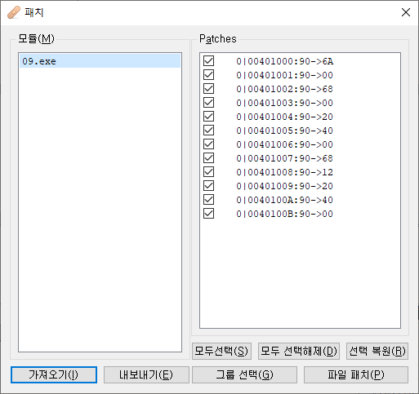Screen dimensions: 419x394
Task: Select 09.exe in the module list
Action: click(x=100, y=61)
